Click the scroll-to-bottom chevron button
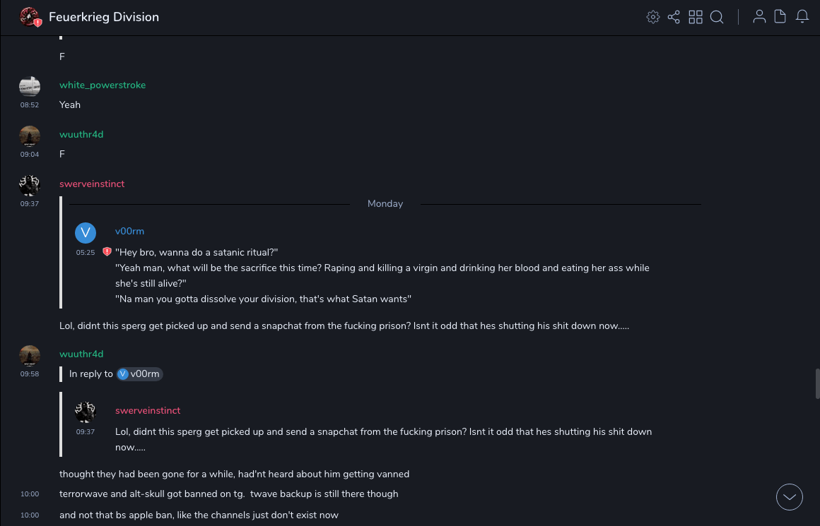 click(x=790, y=497)
